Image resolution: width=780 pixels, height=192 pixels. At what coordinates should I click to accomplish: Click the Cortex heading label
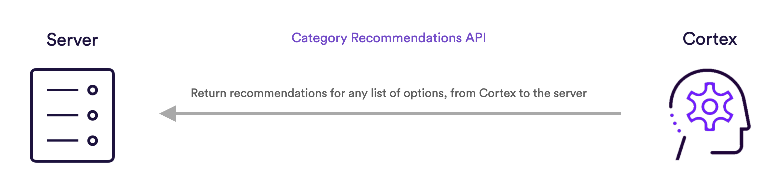coord(710,39)
